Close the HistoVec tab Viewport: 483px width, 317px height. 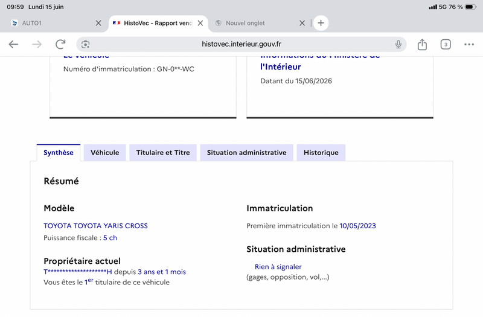(200, 23)
